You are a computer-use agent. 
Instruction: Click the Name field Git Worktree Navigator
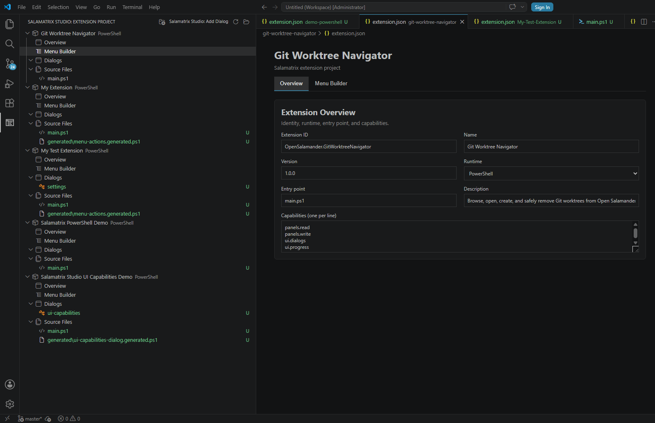[x=551, y=146]
